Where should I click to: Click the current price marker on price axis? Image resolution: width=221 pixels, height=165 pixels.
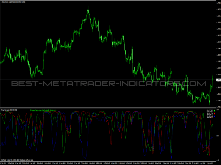(x=218, y=80)
